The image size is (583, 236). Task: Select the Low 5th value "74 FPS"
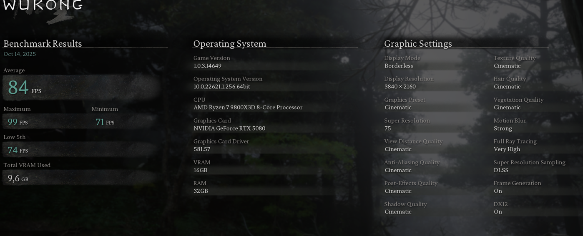pyautogui.click(x=18, y=150)
